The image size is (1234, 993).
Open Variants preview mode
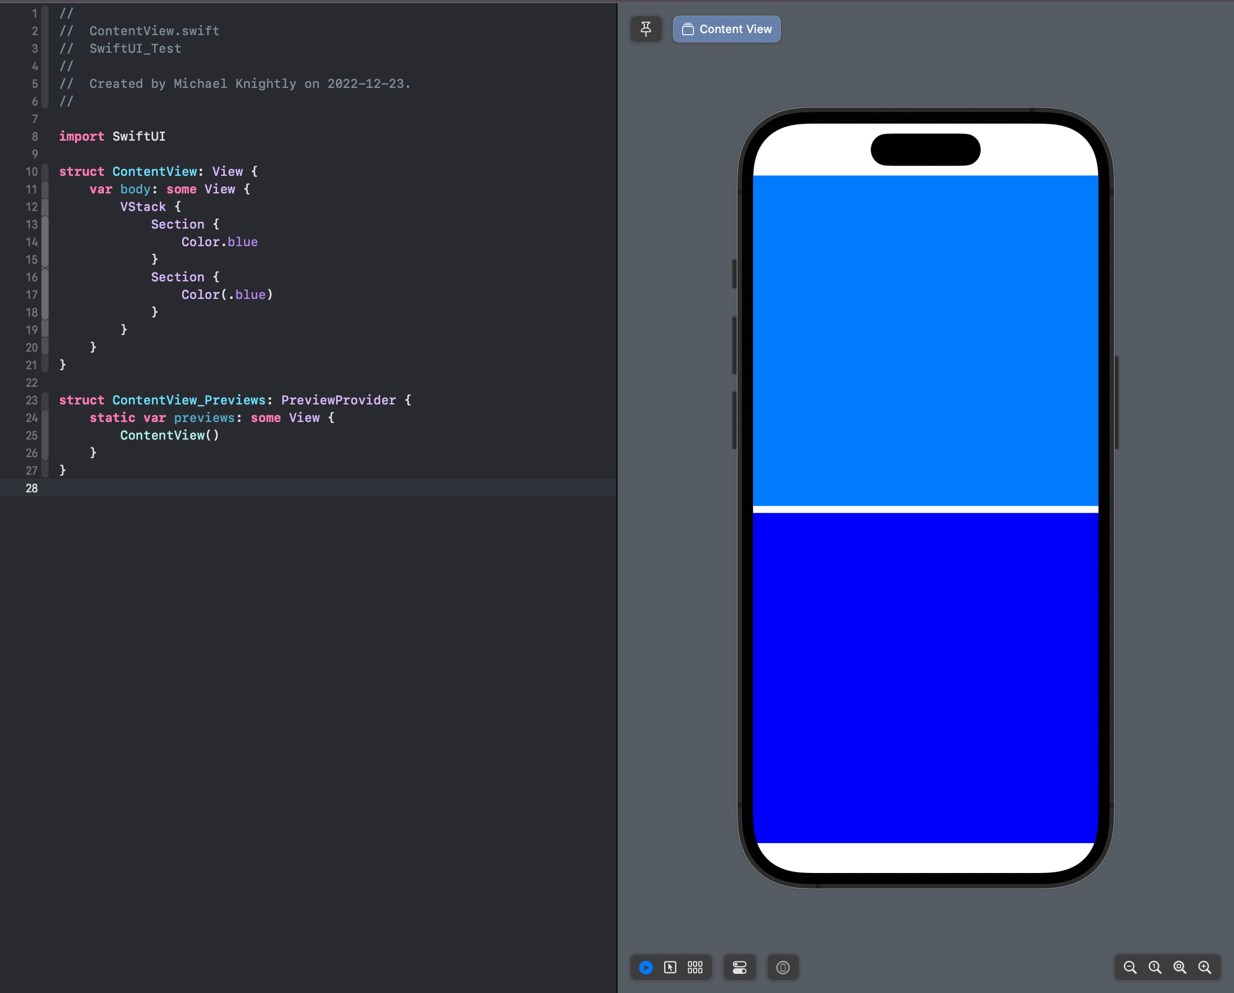695,967
